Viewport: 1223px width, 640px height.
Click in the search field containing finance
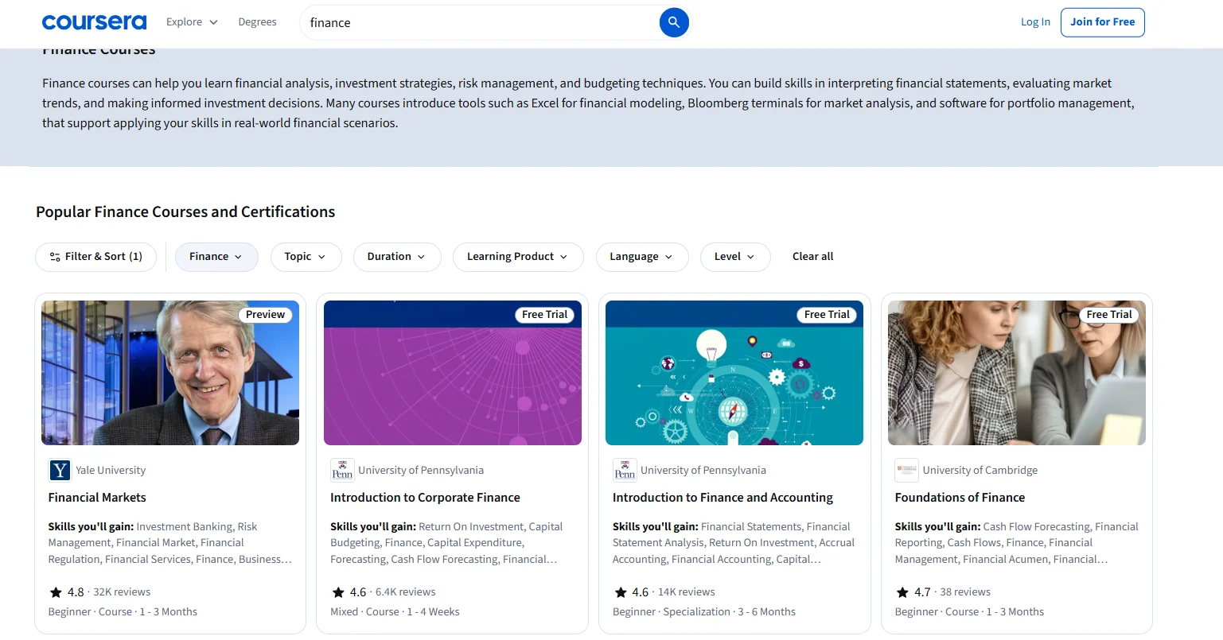pyautogui.click(x=477, y=22)
